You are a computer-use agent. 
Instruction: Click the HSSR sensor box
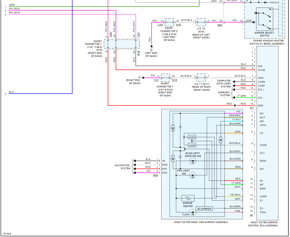[x=192, y=137]
